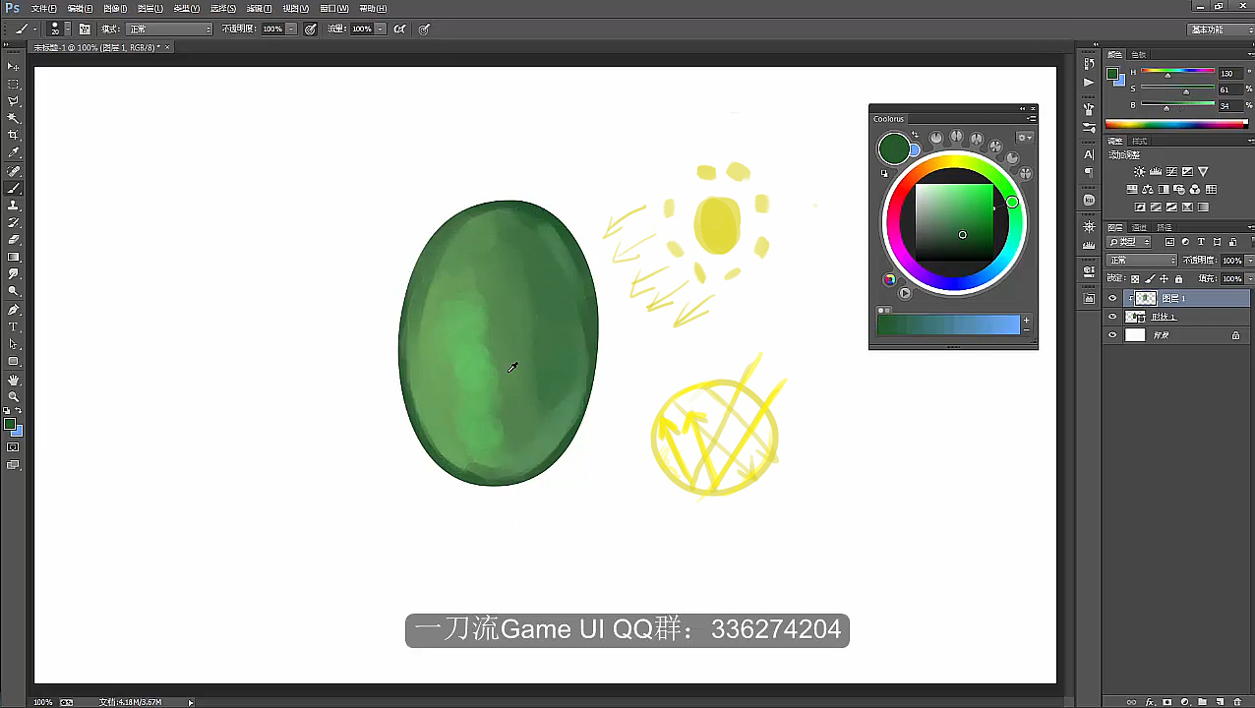
Task: Select the Hand tool
Action: tap(13, 380)
